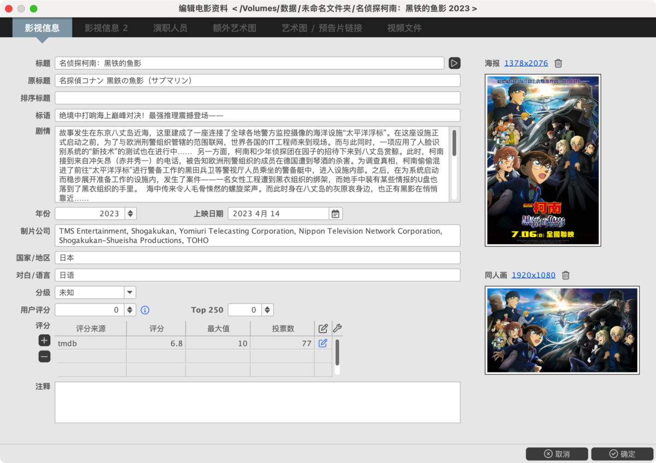The height and width of the screenshot is (463, 656).
Task: Click the 制片公司 production company field
Action: tap(257, 236)
